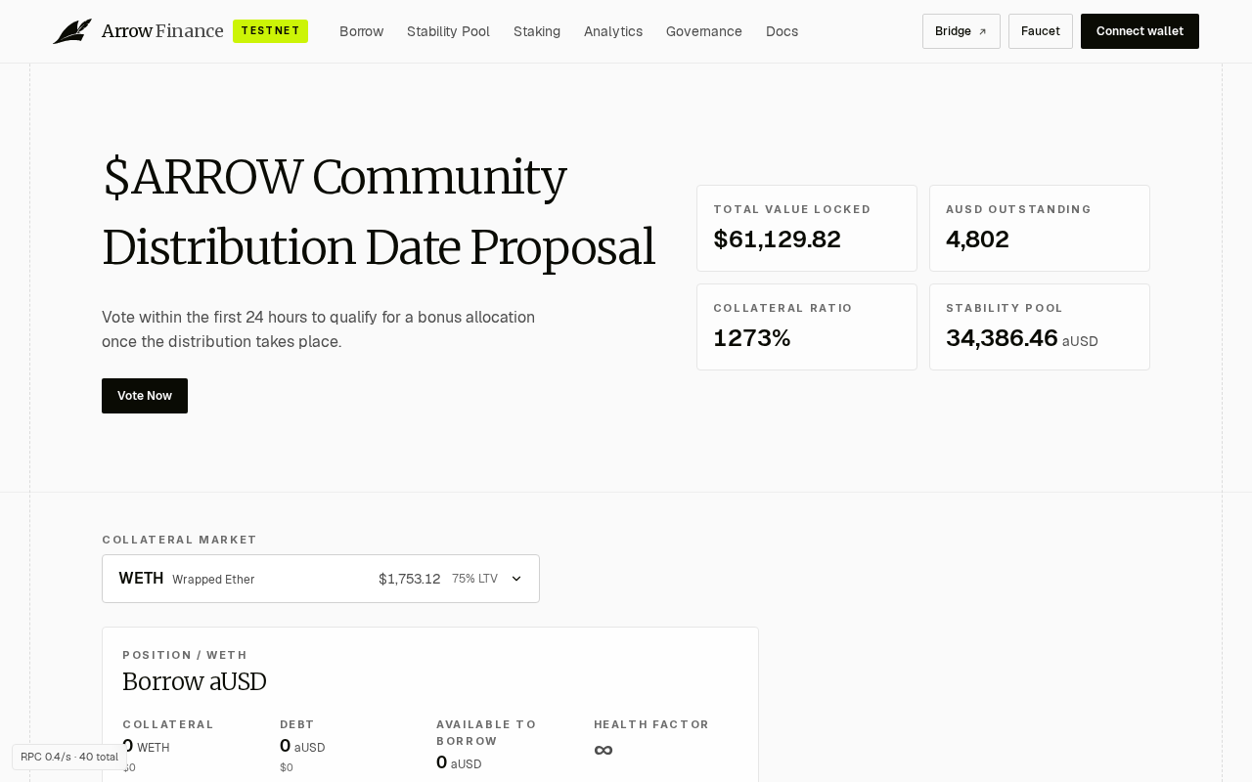This screenshot has height=782, width=1252.
Task: Click the TESTNET badge
Action: click(x=270, y=31)
